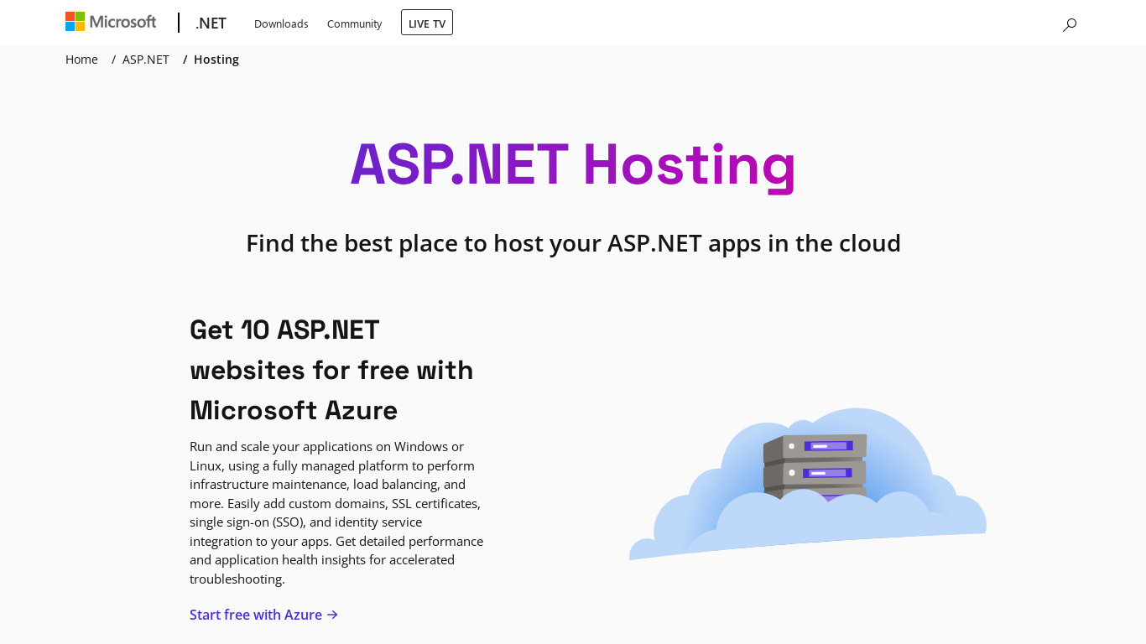Open the Downloads menu item
This screenshot has width=1146, height=644.
[x=281, y=23]
